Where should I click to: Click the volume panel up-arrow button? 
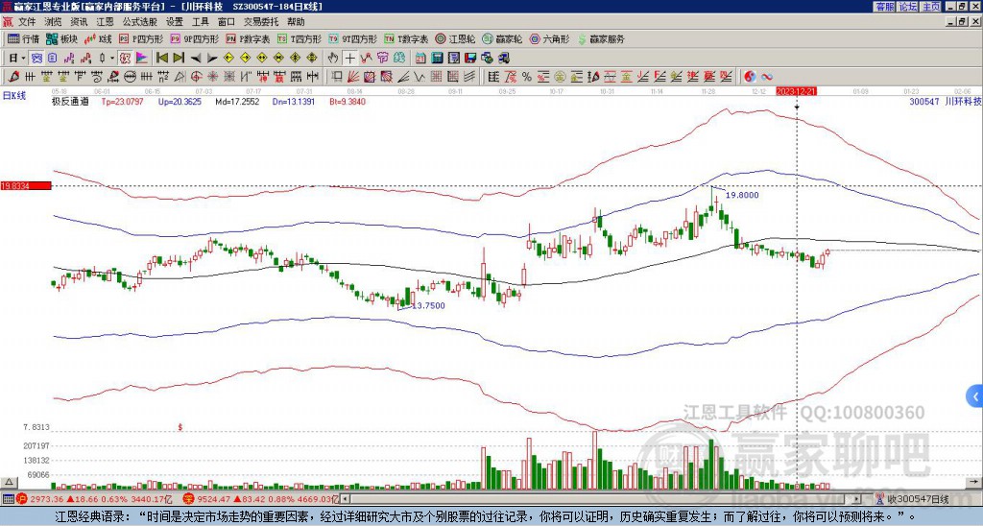(x=8, y=482)
